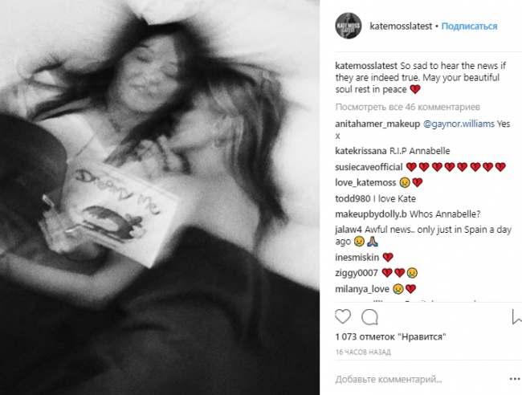Viewport: 522px width, 395px height.
Task: Open jalaw4 commenter profile
Action: tap(349, 230)
